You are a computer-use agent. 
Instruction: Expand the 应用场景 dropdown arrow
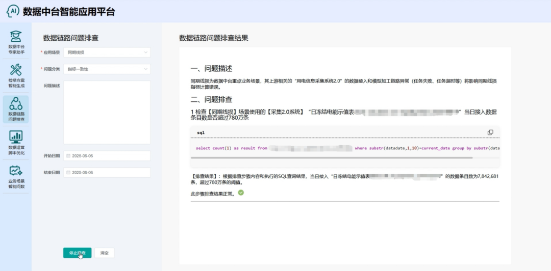[x=146, y=52]
